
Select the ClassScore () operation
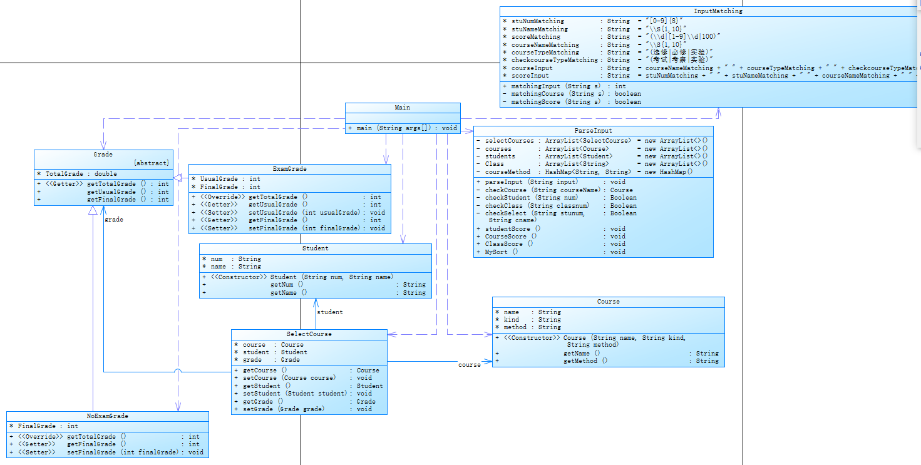pos(551,245)
